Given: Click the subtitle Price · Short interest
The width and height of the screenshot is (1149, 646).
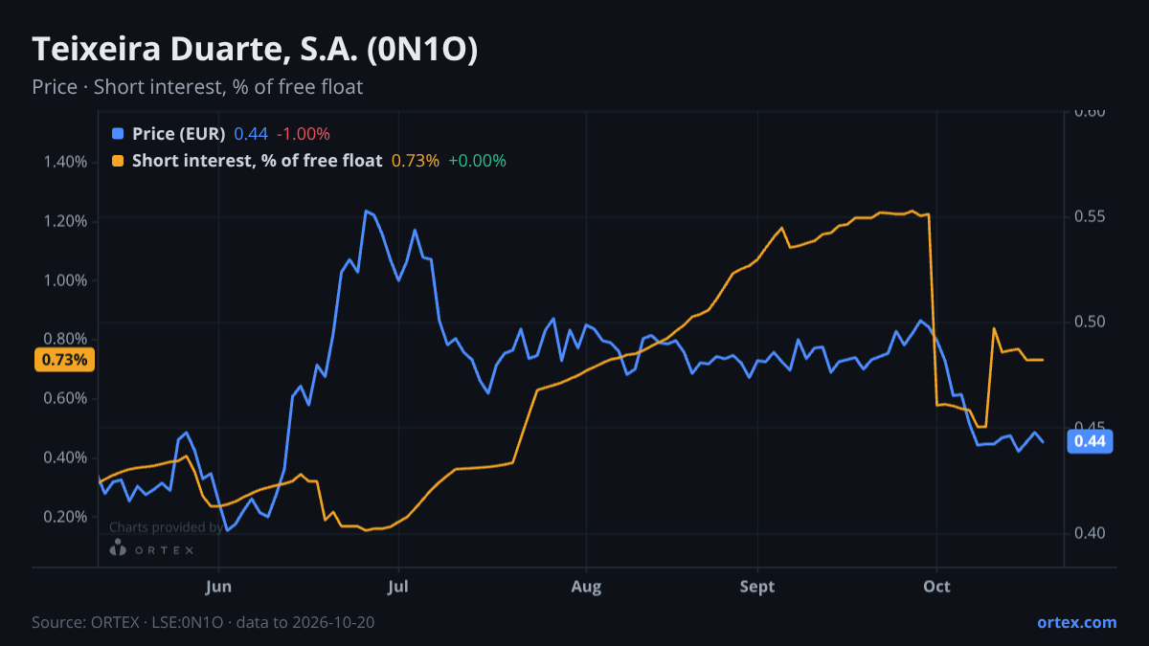Looking at the screenshot, I should 197,87.
